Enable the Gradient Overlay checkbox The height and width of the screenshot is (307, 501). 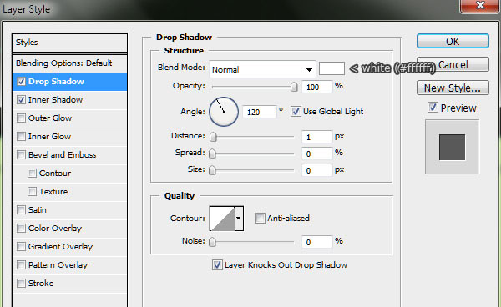[x=21, y=247]
